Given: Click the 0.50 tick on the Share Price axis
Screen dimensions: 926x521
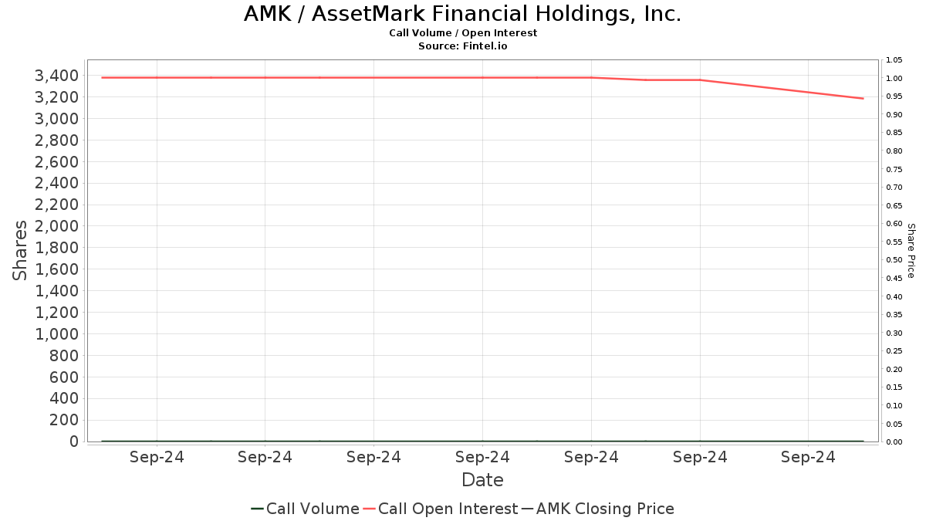Looking at the screenshot, I should click(894, 260).
